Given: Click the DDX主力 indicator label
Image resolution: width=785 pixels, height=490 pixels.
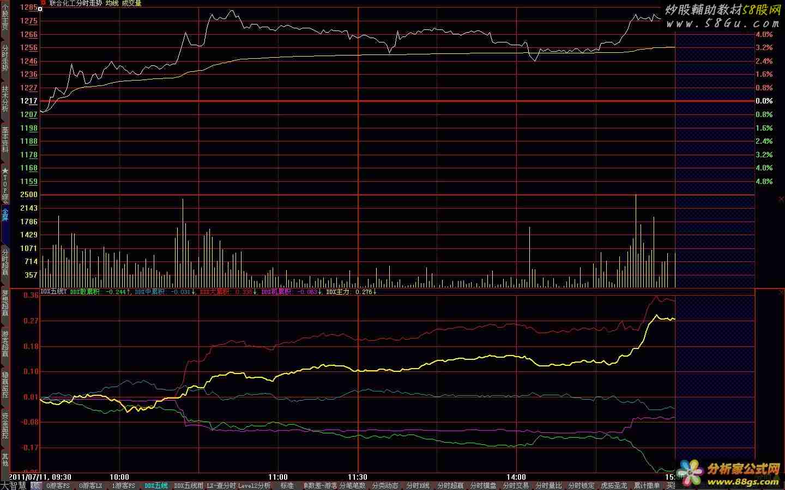Looking at the screenshot, I should (x=338, y=292).
